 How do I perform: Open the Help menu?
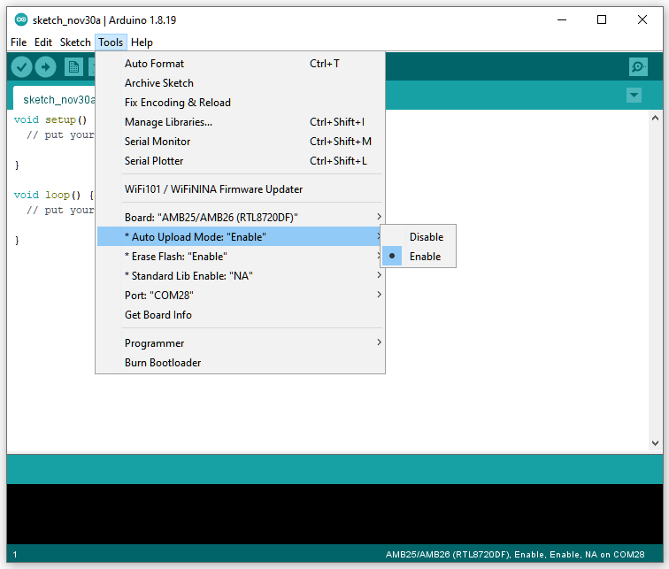(x=142, y=42)
